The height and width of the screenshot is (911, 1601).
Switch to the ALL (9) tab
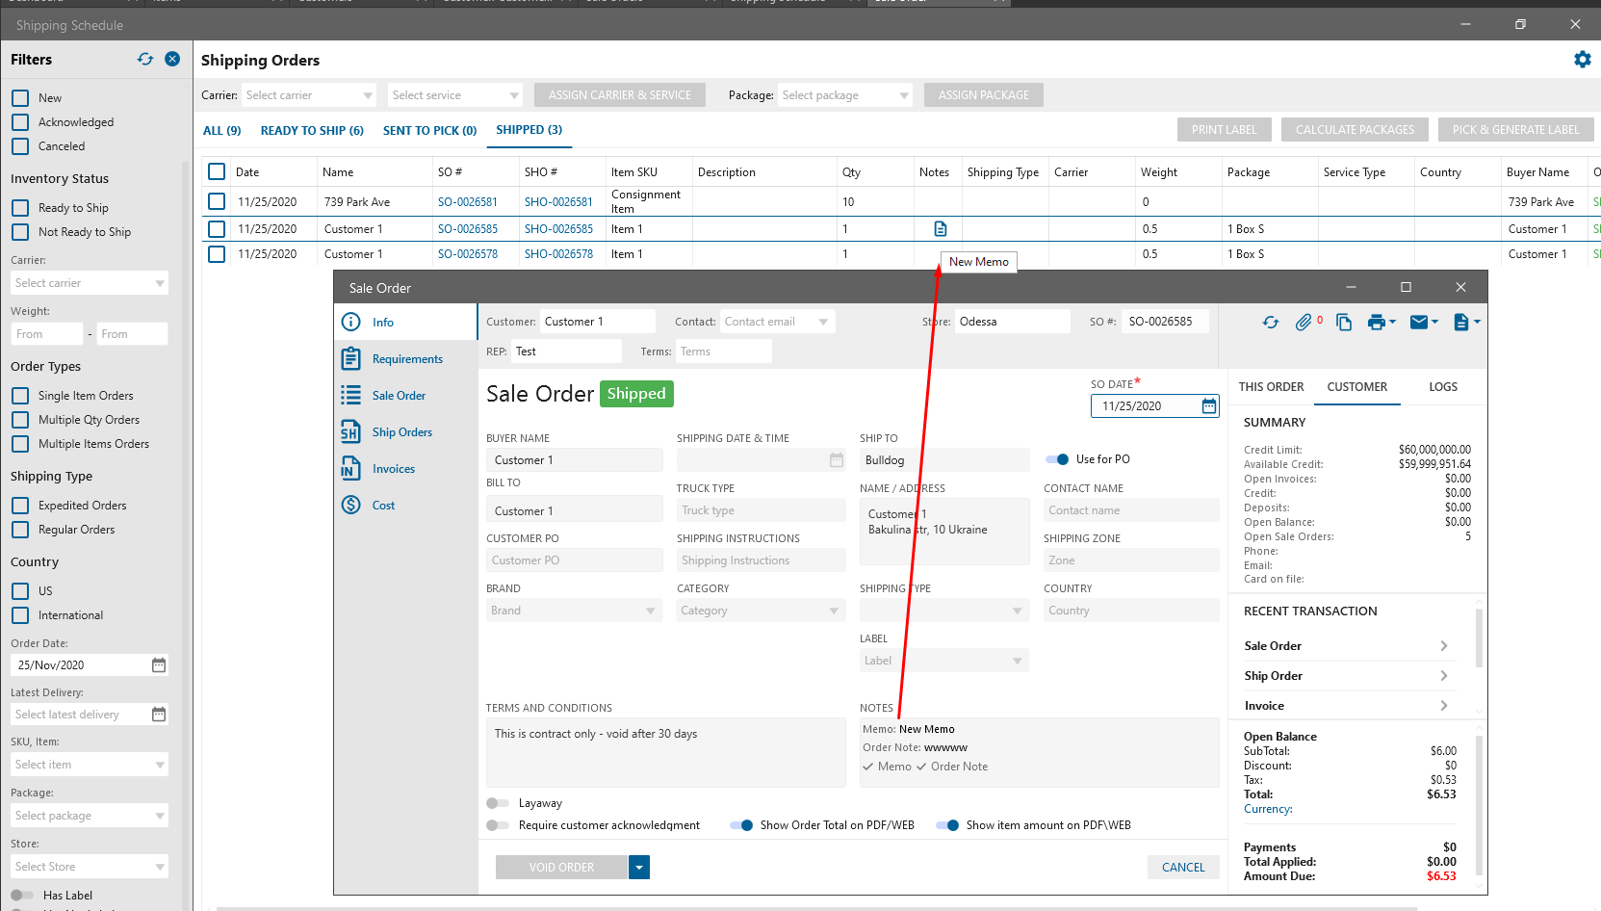(222, 131)
